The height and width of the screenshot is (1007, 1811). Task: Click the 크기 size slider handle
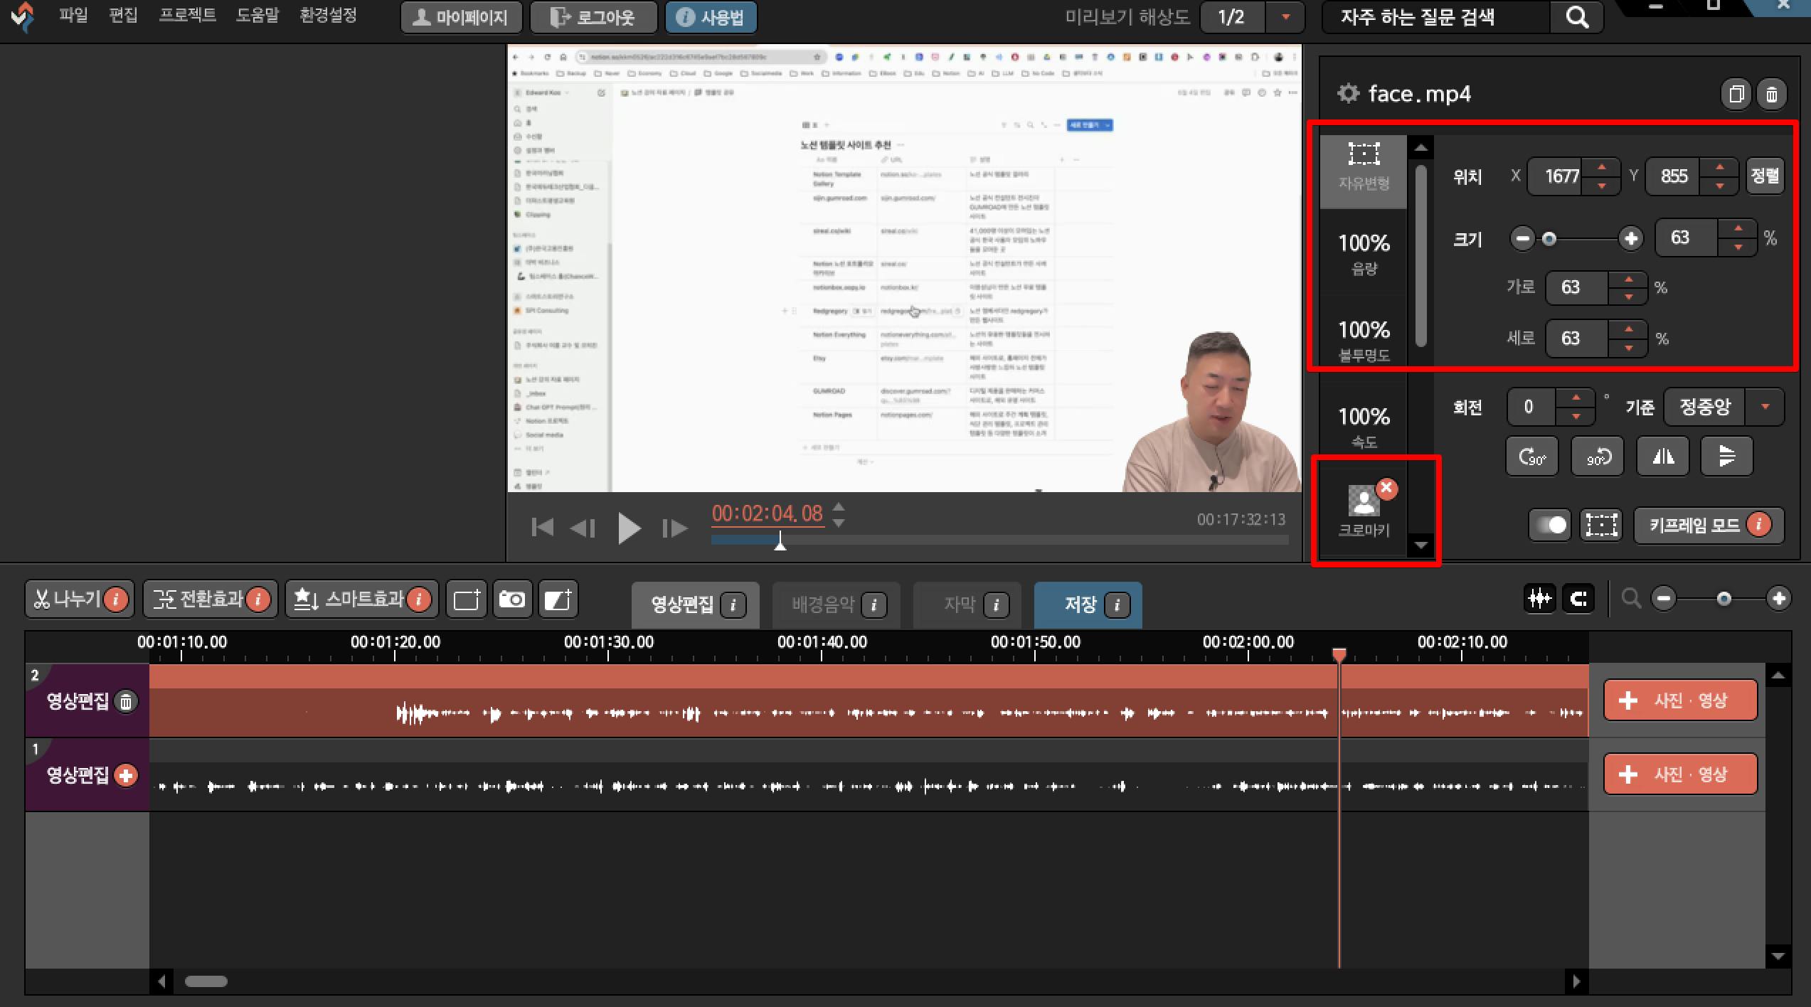click(1549, 238)
